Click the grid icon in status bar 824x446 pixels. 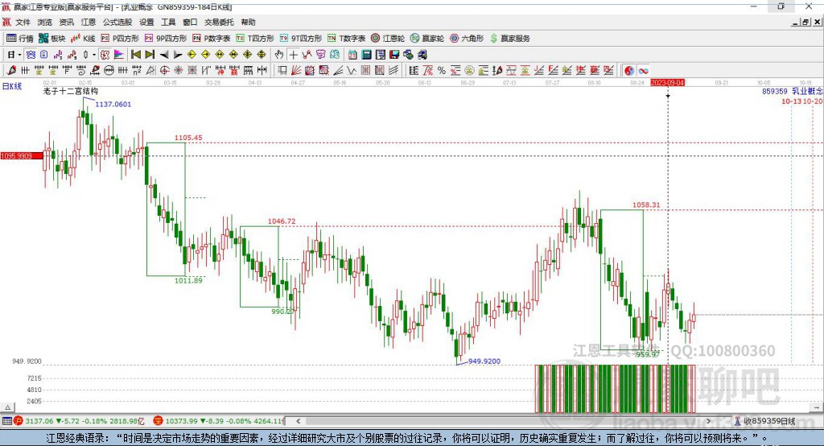click(x=6, y=421)
